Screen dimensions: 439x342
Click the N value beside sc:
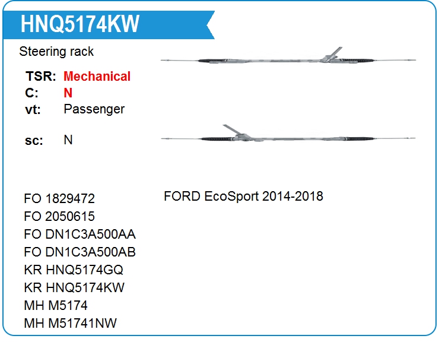[68, 140]
